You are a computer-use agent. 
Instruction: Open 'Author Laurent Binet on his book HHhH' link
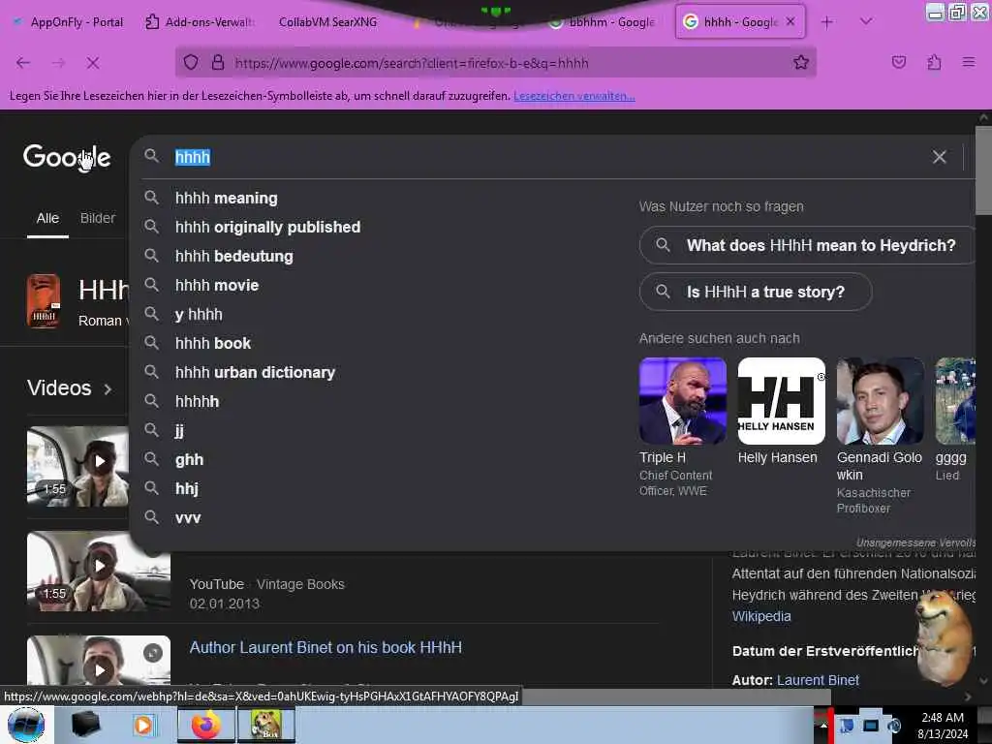tap(325, 648)
